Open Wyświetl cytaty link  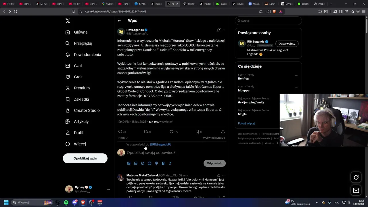[x=214, y=138]
